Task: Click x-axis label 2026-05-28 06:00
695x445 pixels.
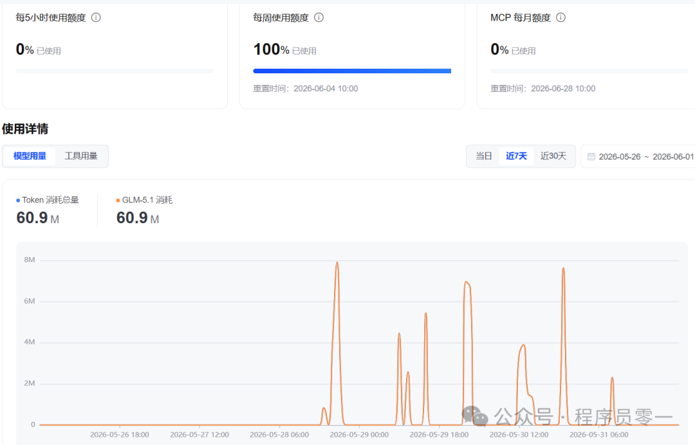Action: (x=279, y=435)
